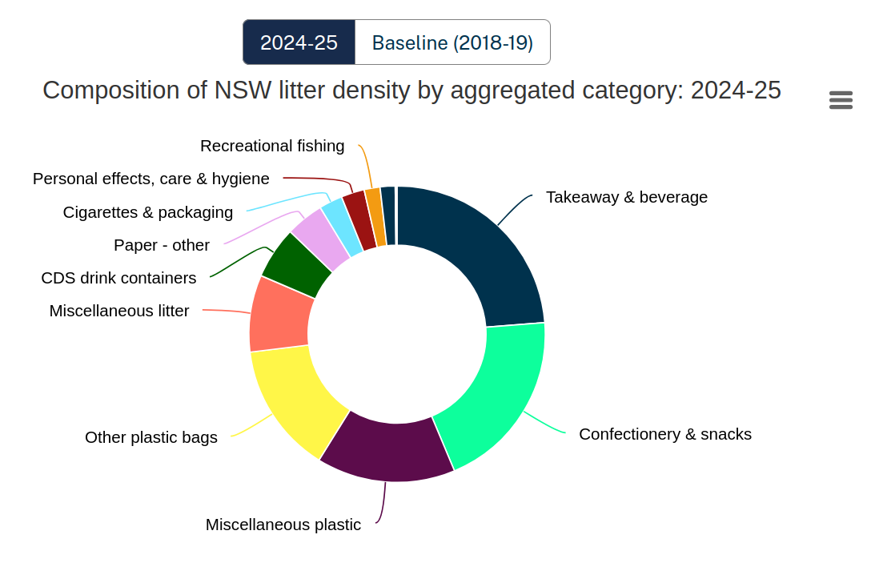Click the green Confectionery & snacks slice

tap(496, 394)
